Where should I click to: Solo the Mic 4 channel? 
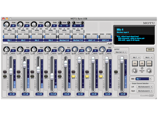pyautogui.click(x=46, y=72)
